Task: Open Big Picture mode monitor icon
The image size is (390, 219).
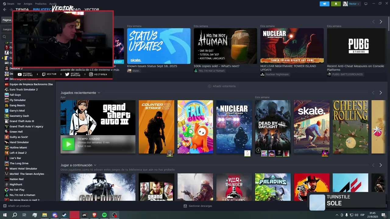Action: (366, 4)
